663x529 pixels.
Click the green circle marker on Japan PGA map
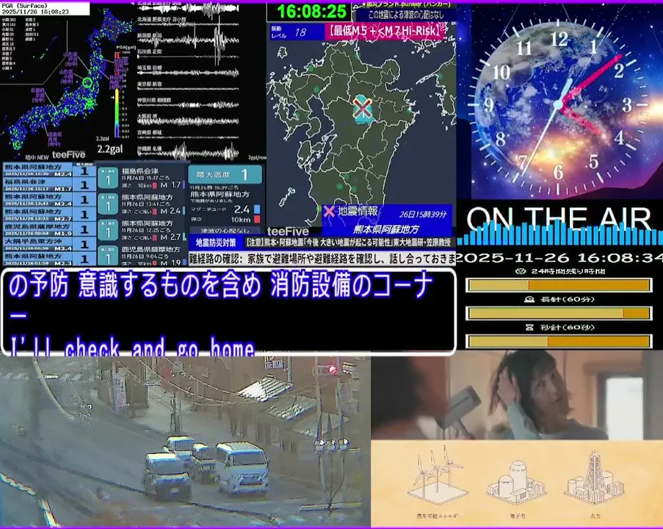coord(87,82)
